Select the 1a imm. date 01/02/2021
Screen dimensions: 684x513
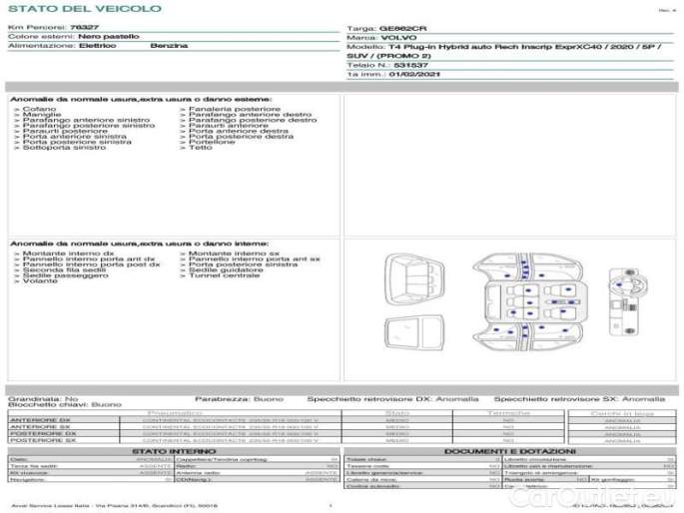pyautogui.click(x=414, y=74)
